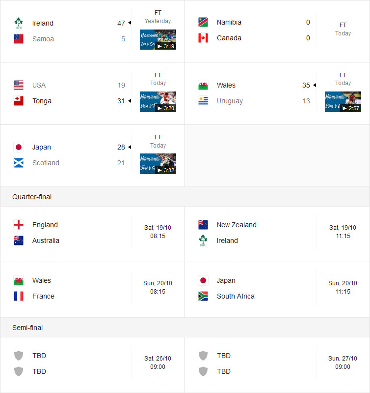Click the first TBD shield icon for the Sat 26/10 semi-final
370x393 pixels.
pyautogui.click(x=19, y=356)
